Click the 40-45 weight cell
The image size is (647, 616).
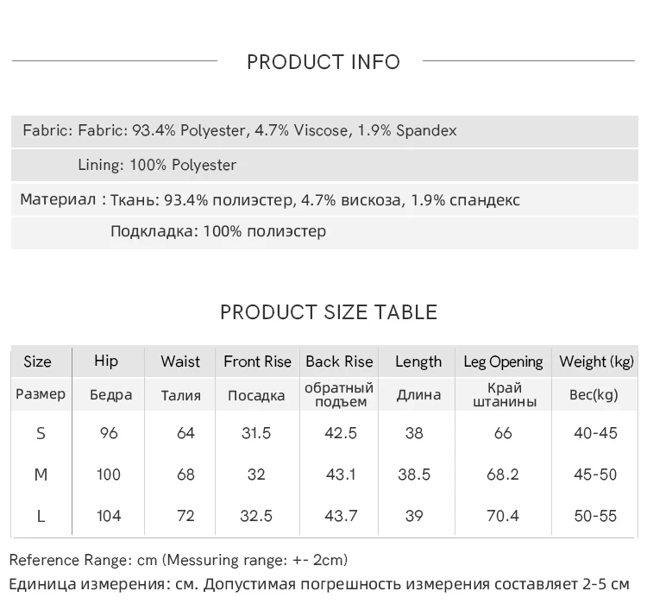point(596,433)
